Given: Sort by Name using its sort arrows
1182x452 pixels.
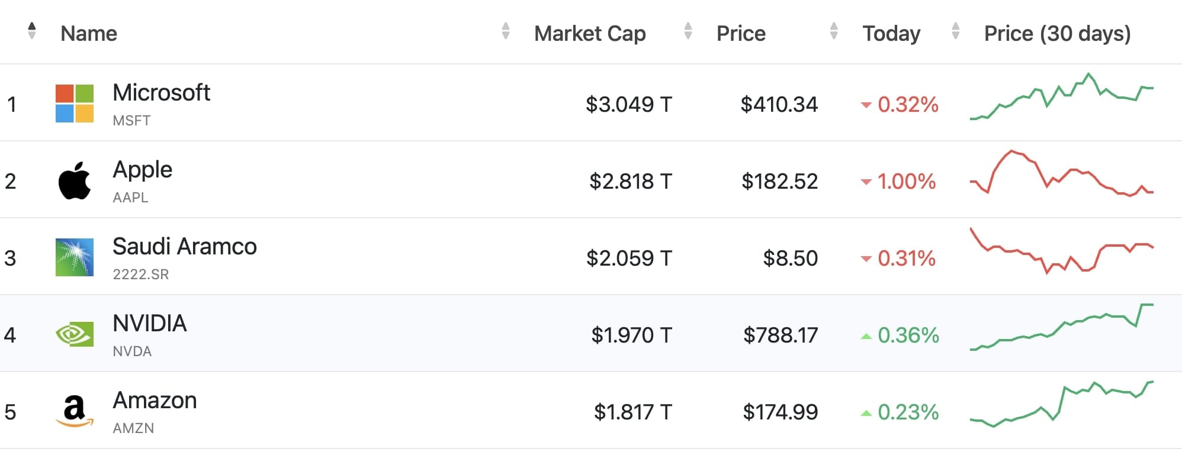Looking at the screenshot, I should [x=505, y=31].
